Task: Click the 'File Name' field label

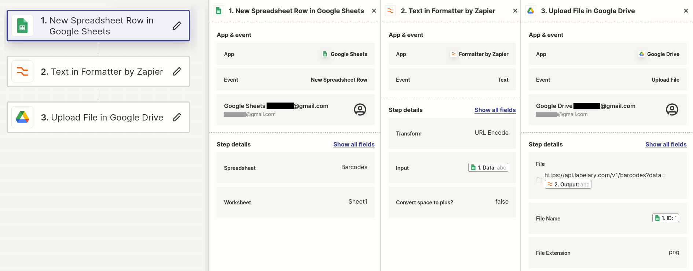Action: click(x=548, y=219)
